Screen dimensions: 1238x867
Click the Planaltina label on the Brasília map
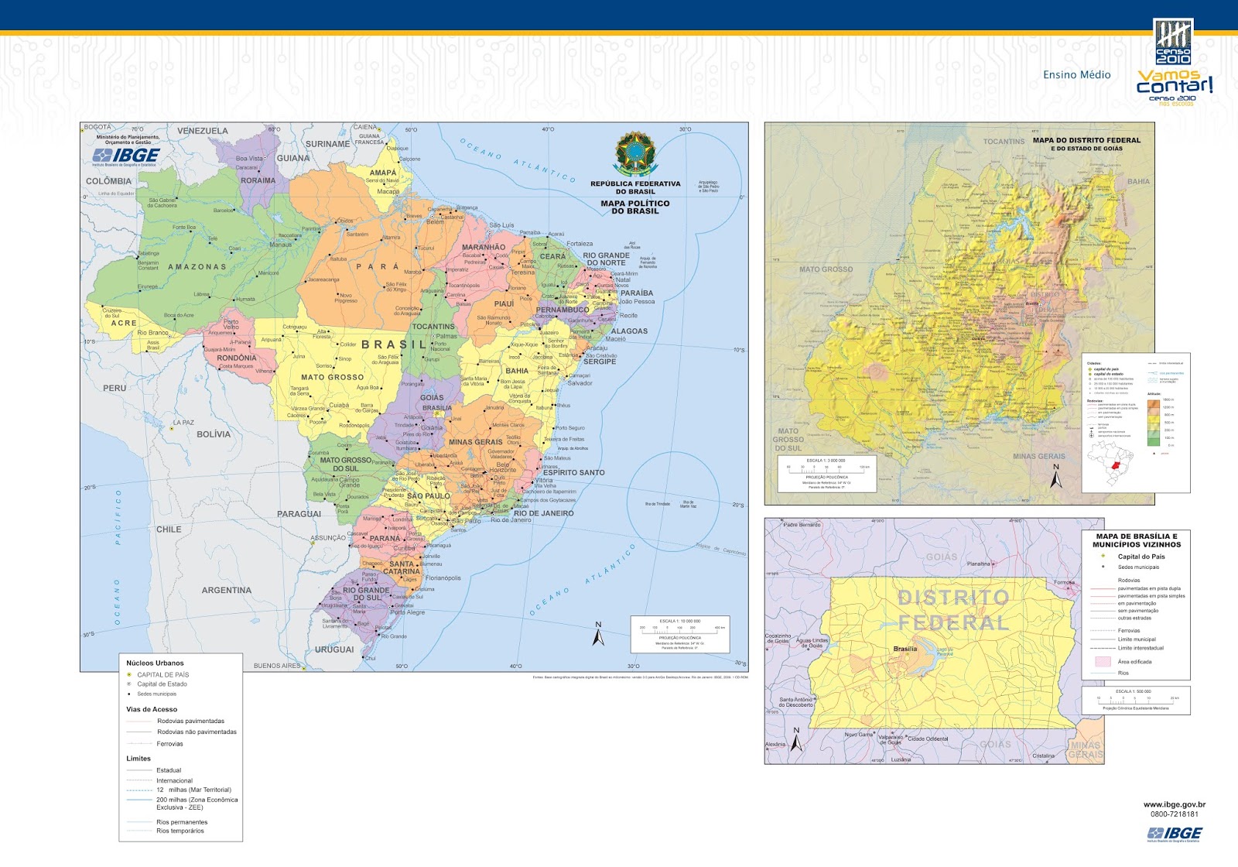pos(978,564)
